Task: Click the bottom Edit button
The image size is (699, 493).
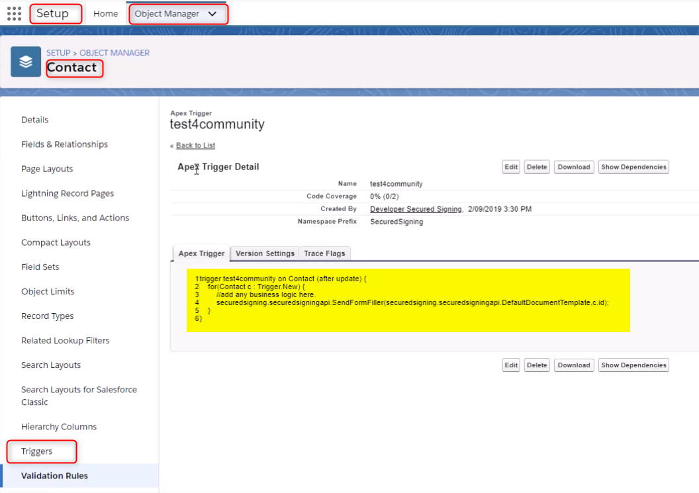Action: [x=511, y=365]
